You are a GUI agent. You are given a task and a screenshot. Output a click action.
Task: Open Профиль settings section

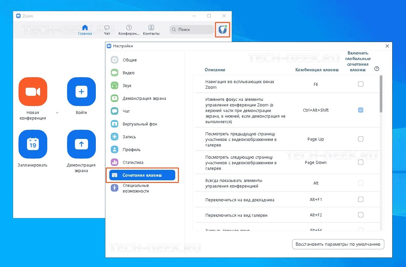point(132,150)
